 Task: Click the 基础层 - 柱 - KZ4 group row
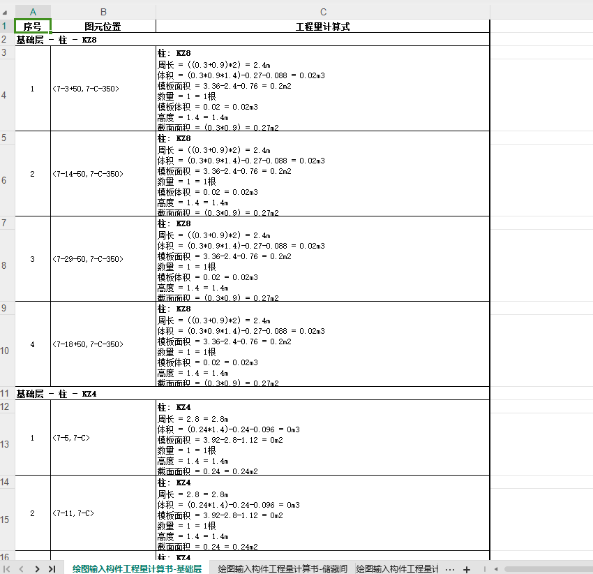click(x=253, y=393)
